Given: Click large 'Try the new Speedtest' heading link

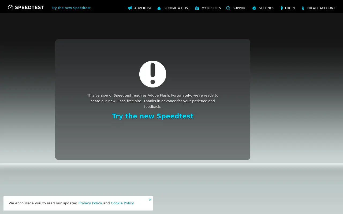Looking at the screenshot, I should coord(153,116).
